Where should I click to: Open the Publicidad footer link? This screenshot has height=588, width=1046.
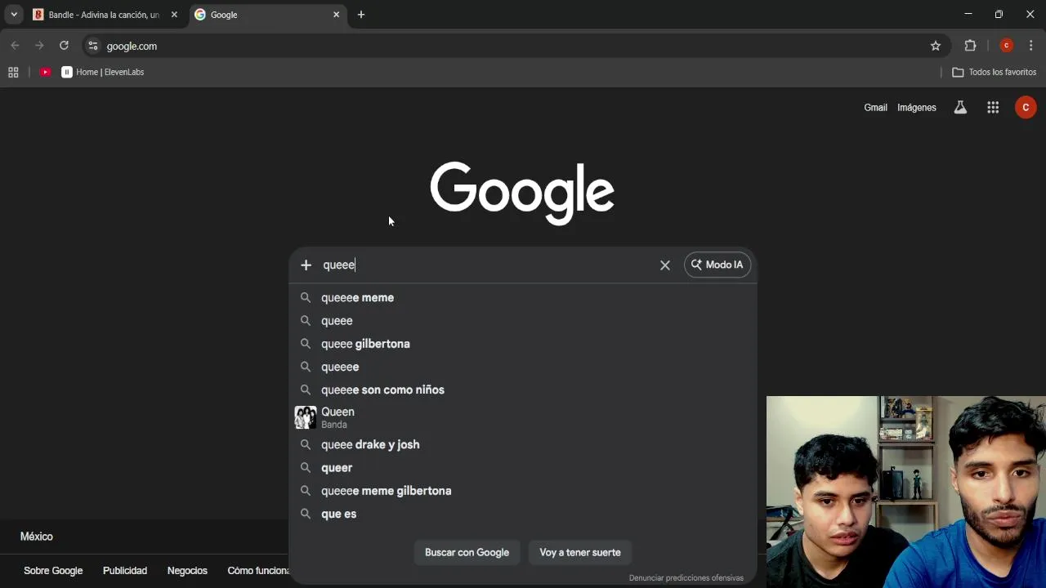click(125, 571)
